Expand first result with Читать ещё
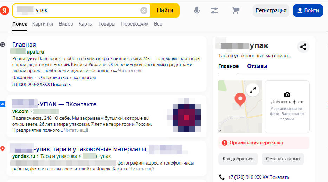Screen dimensions: 328x182 130,71
